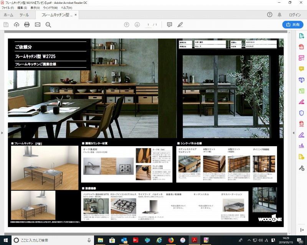The width and height of the screenshot is (307, 245).
Task: Open the ファイル(F) menu
Action: pos(8,8)
